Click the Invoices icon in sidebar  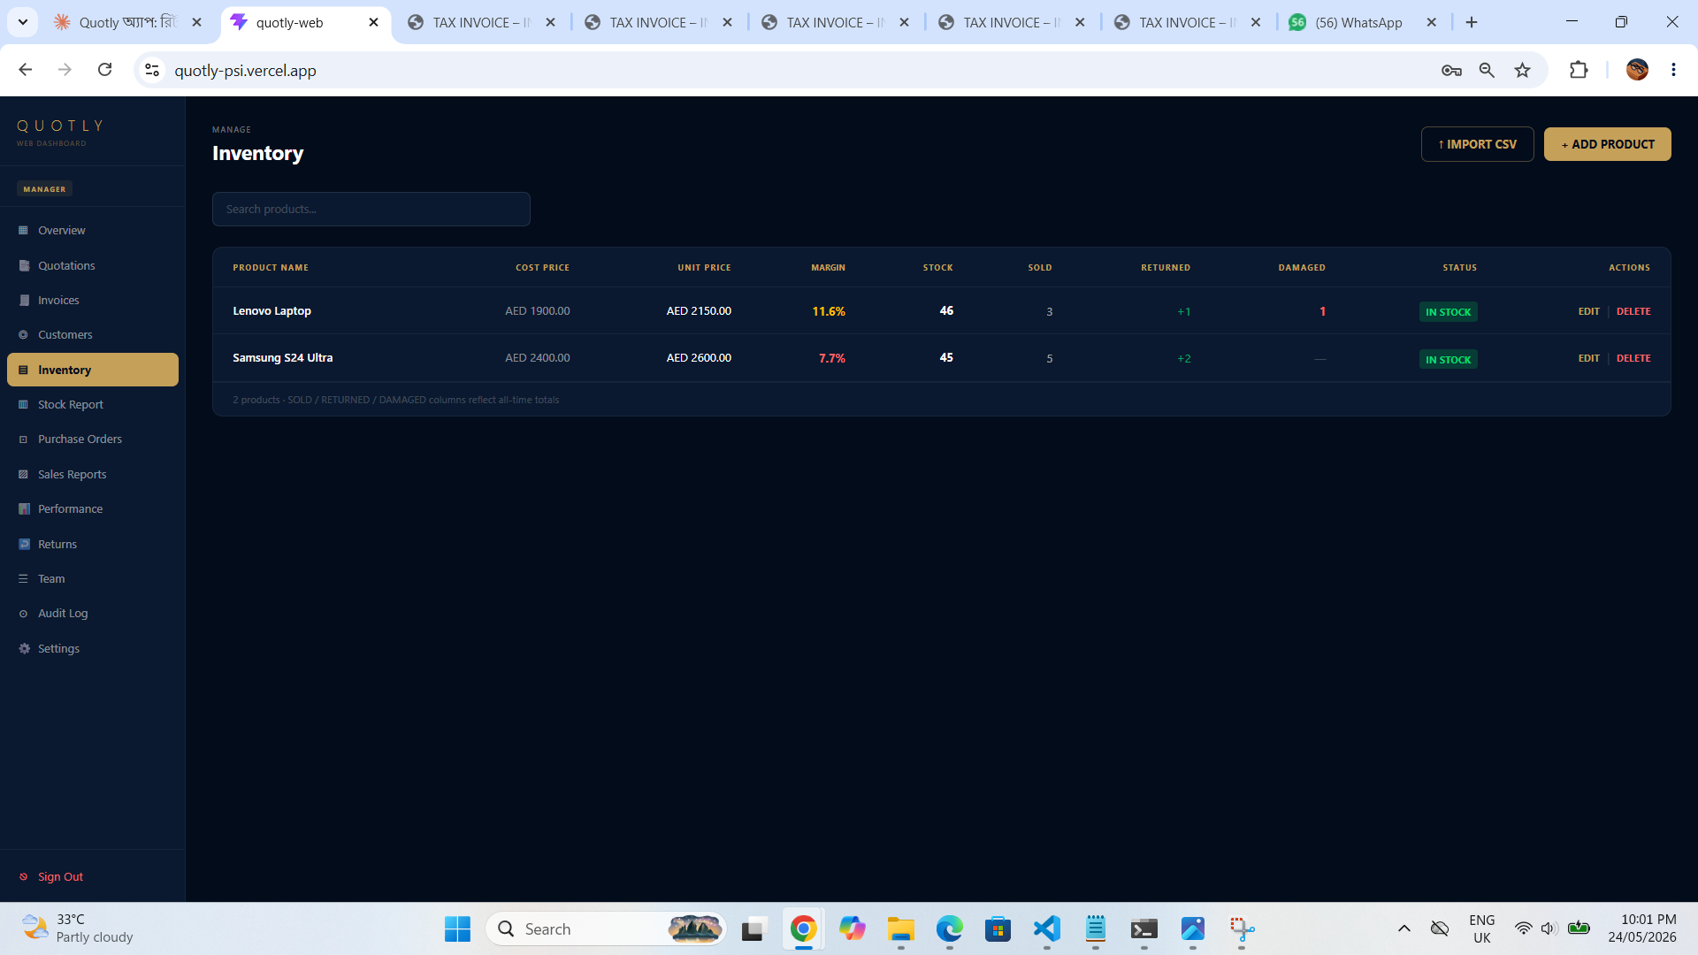coord(24,300)
